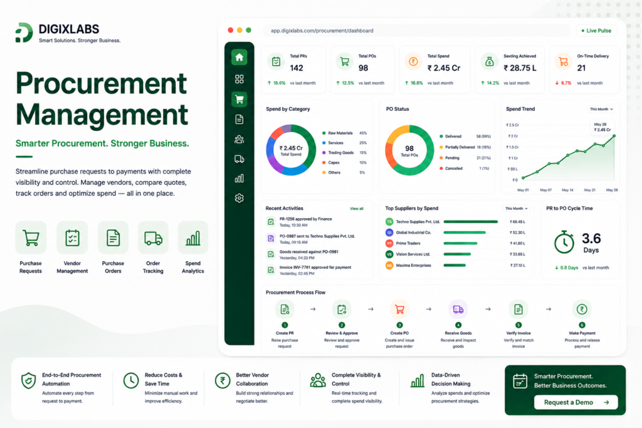The height and width of the screenshot is (428, 642).
Task: Open the bar chart analytics sidebar icon
Action: pyautogui.click(x=239, y=179)
